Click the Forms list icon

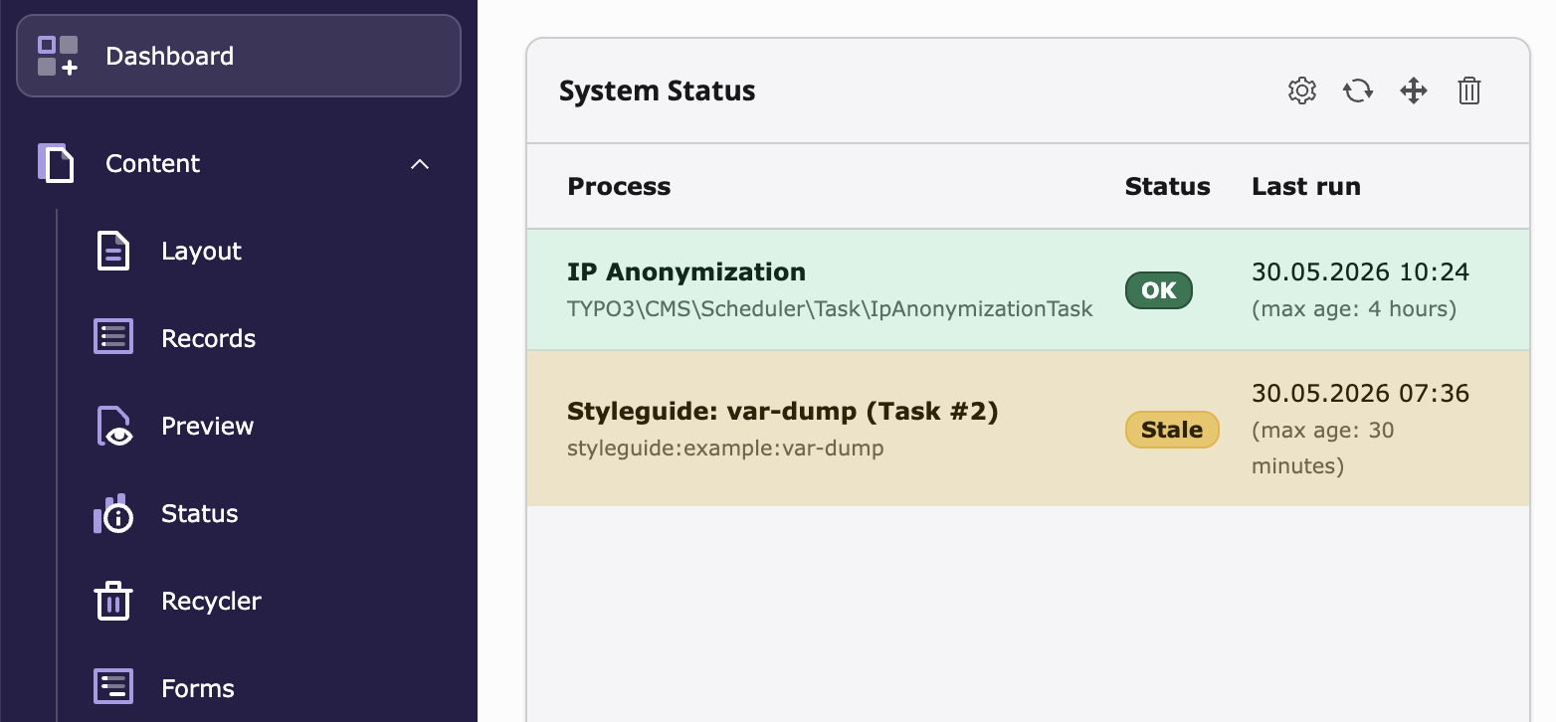click(x=113, y=687)
